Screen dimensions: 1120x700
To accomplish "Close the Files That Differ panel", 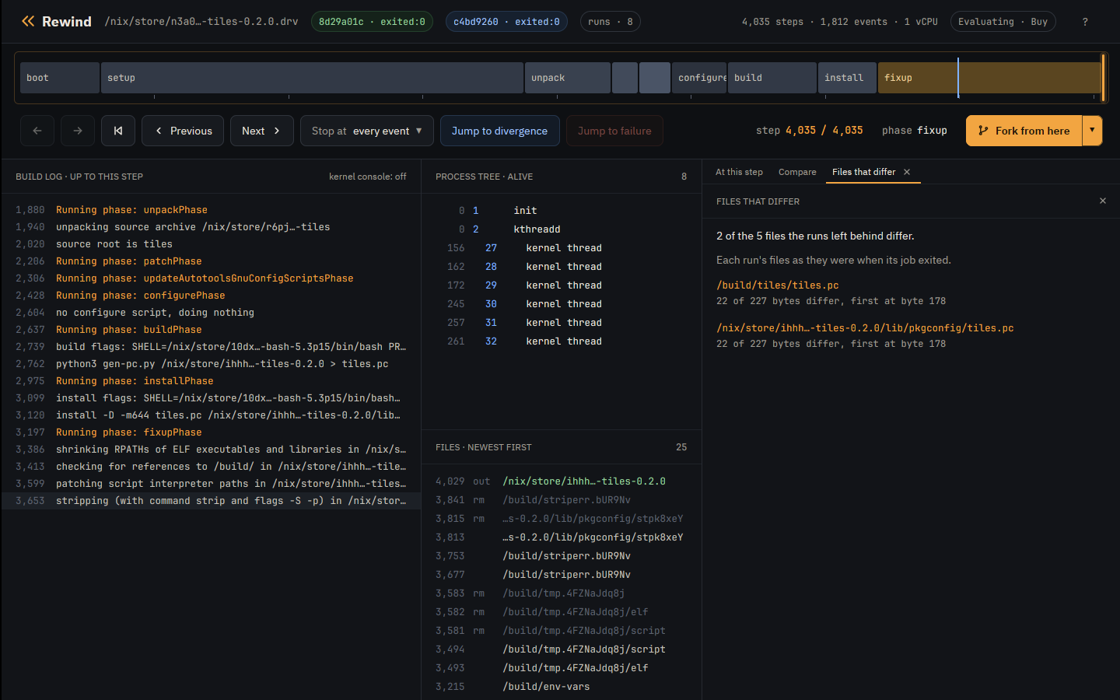I will coord(1102,201).
